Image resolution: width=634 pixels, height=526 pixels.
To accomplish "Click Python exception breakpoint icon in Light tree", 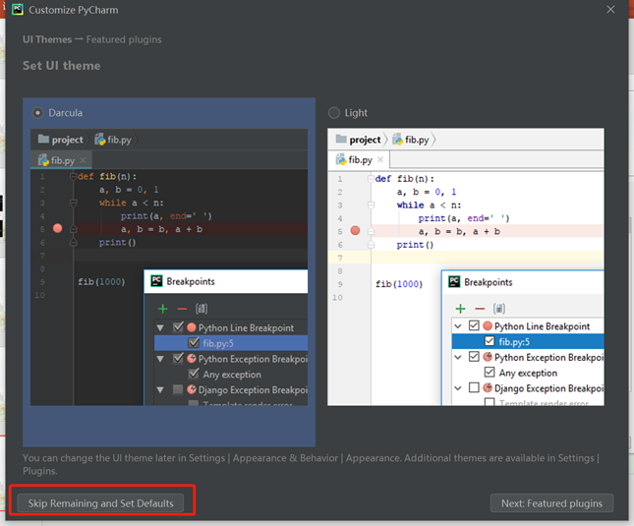I will [x=488, y=357].
